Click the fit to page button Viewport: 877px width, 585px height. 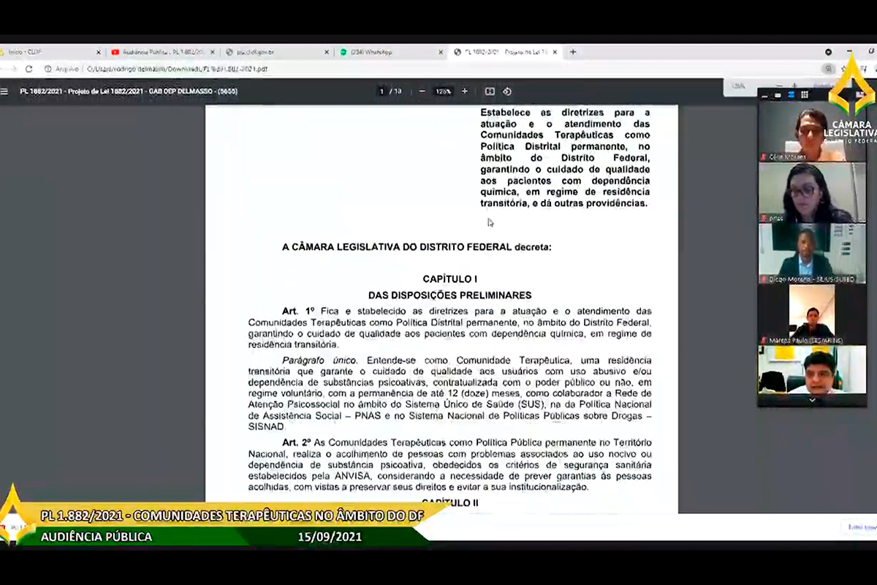(x=490, y=91)
